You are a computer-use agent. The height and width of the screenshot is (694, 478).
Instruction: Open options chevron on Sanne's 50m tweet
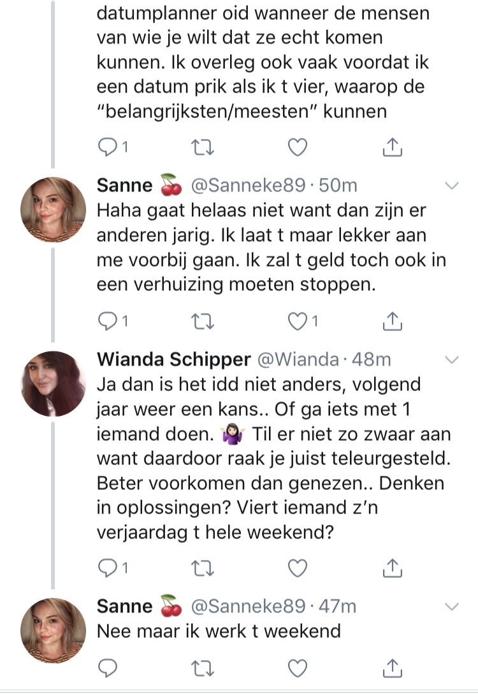[451, 186]
